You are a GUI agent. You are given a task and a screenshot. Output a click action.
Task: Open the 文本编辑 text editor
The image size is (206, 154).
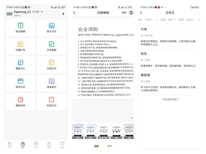click(52, 46)
